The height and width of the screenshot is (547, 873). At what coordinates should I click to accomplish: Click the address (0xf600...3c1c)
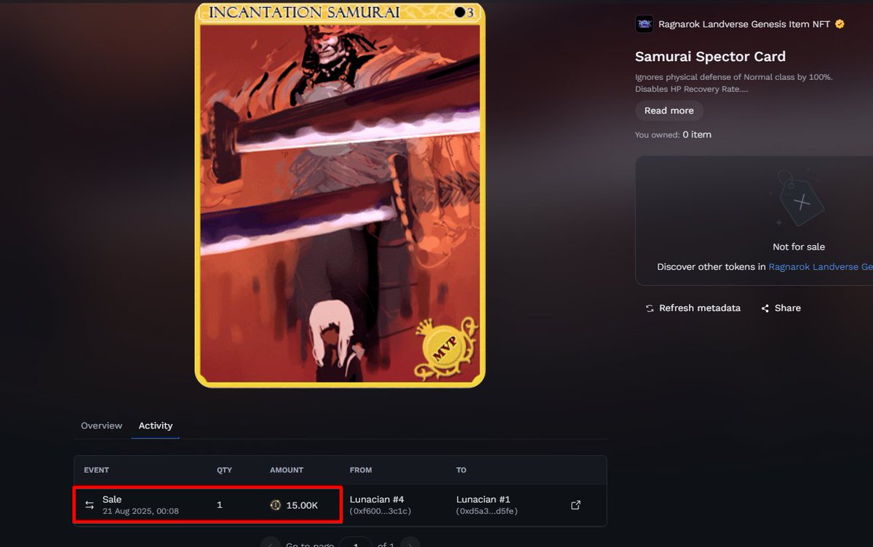point(380,511)
